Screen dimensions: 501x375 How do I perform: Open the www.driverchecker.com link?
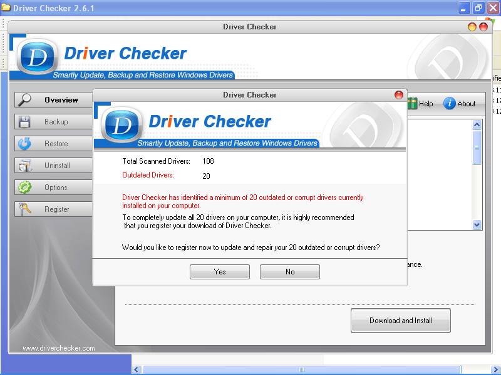[x=59, y=348]
